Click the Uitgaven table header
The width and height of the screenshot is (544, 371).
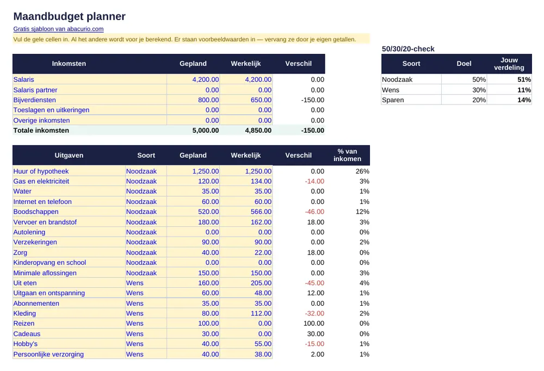69,155
